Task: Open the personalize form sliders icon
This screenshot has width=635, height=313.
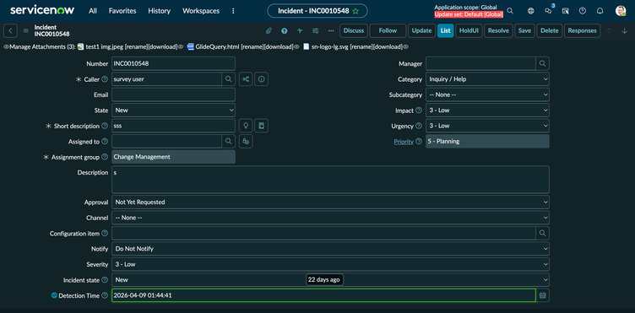Action: click(316, 30)
